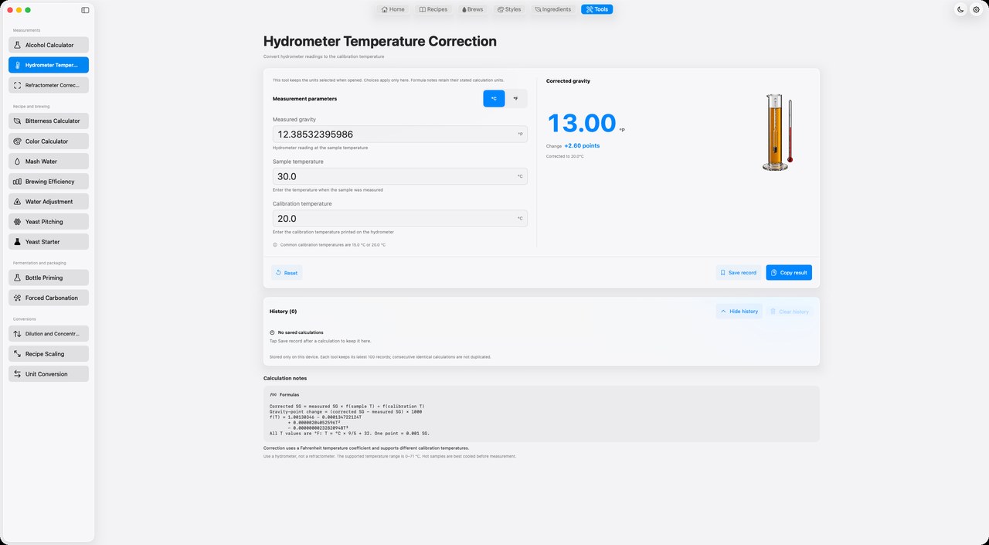Switch units to °F
The width and height of the screenshot is (989, 545).
(516, 98)
